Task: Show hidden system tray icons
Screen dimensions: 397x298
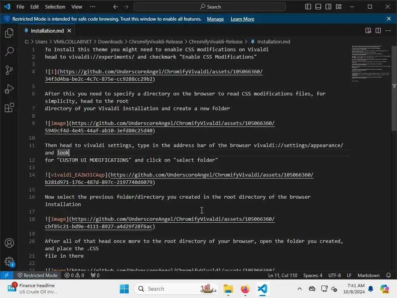Action: click(300, 289)
